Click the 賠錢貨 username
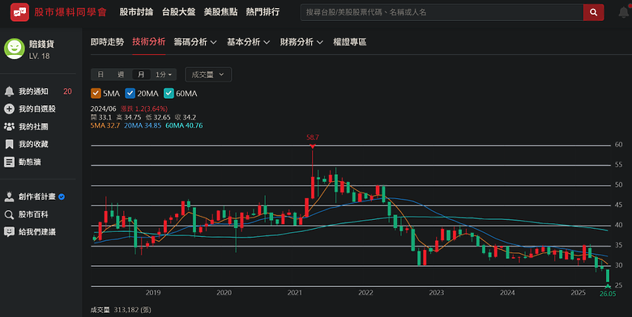The height and width of the screenshot is (317, 632). click(41, 44)
